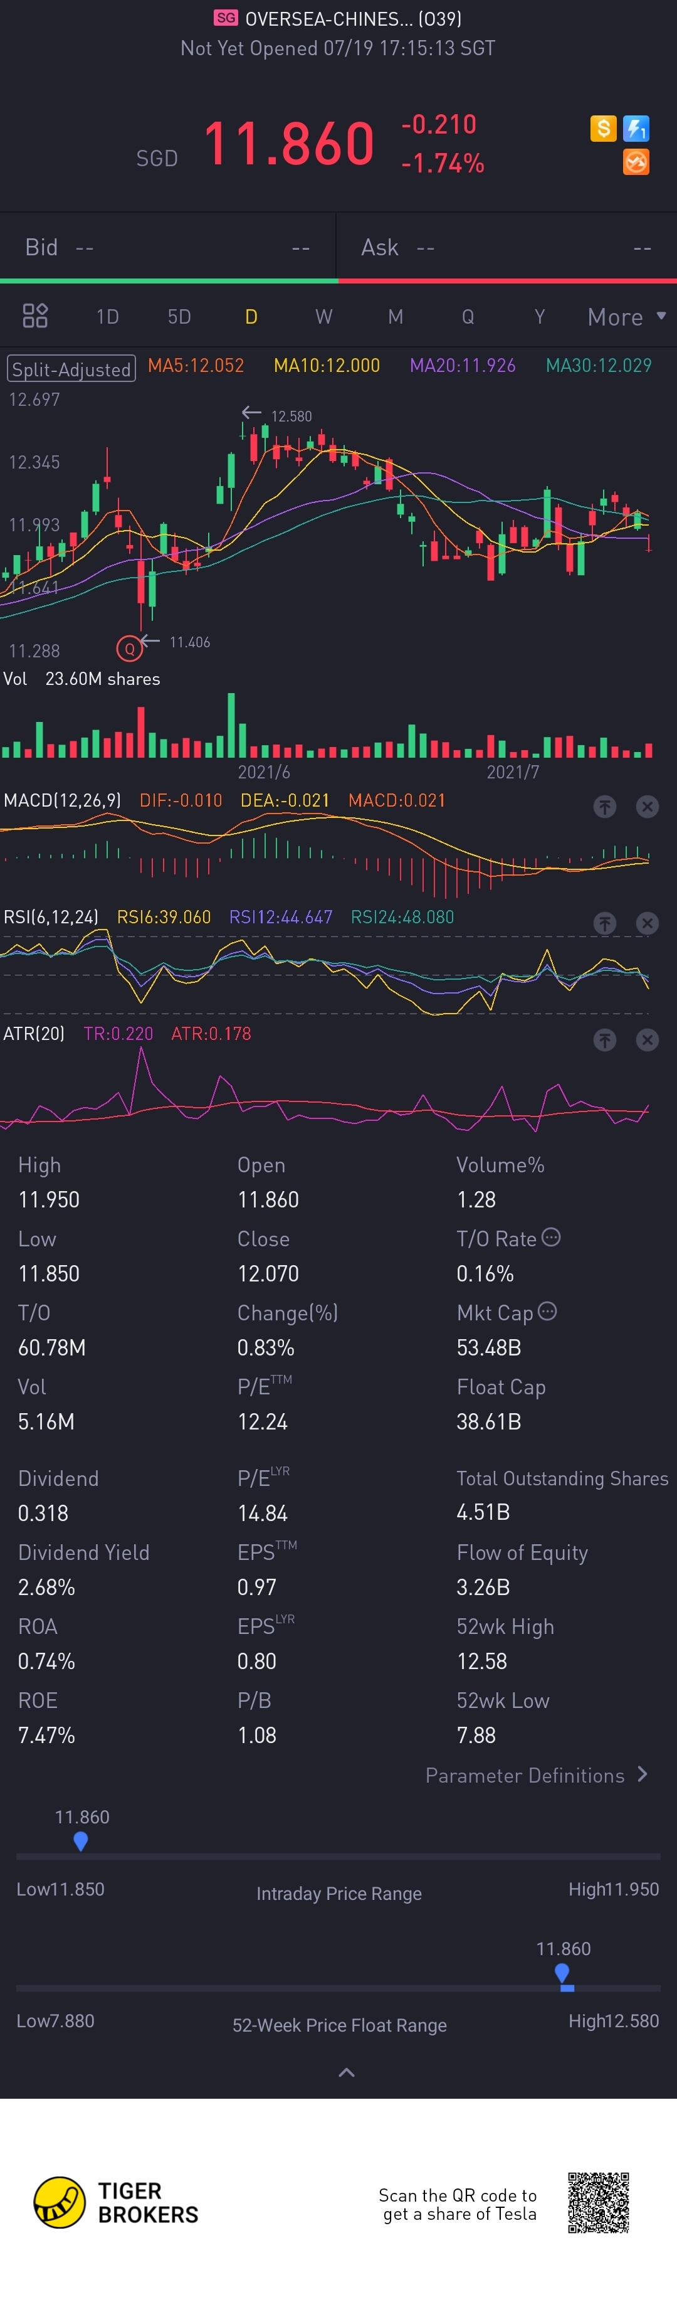This screenshot has height=2307, width=677.
Task: Tap the 52-week price range marker
Action: [x=562, y=1974]
